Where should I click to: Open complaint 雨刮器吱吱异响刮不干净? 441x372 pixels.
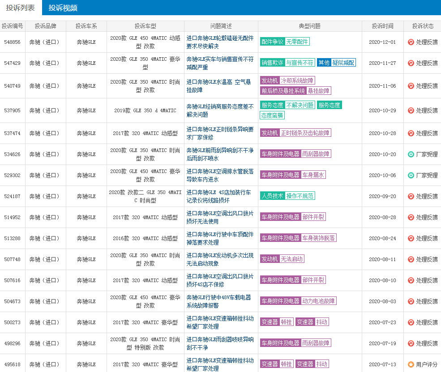pyautogui.click(x=220, y=343)
